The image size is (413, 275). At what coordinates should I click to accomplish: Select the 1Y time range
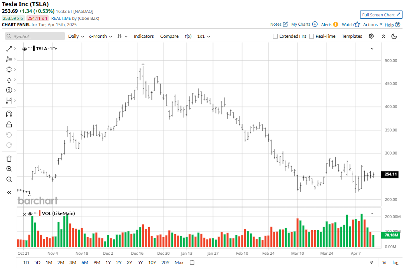click(x=108, y=263)
